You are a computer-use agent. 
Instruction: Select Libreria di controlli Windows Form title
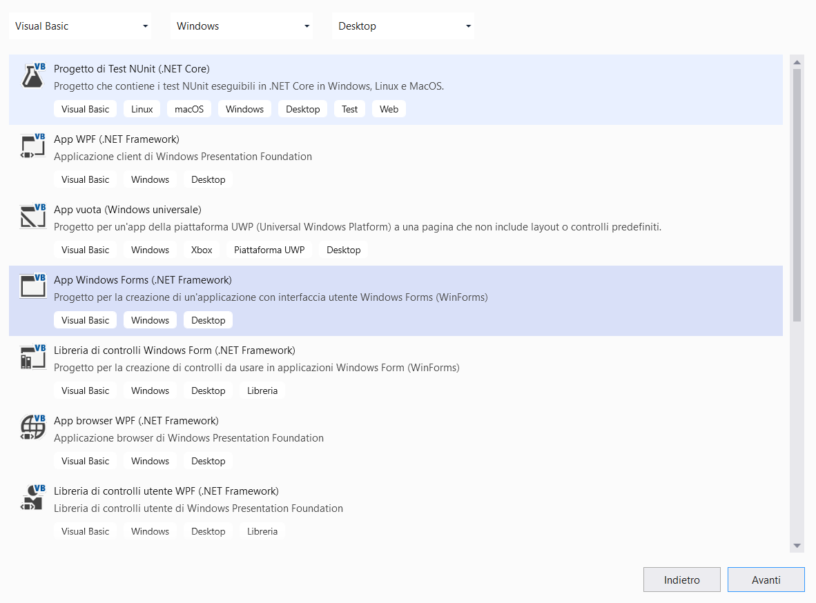pyautogui.click(x=175, y=350)
